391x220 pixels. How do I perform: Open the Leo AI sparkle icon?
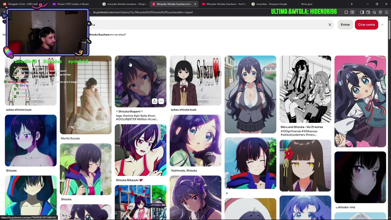click(374, 12)
